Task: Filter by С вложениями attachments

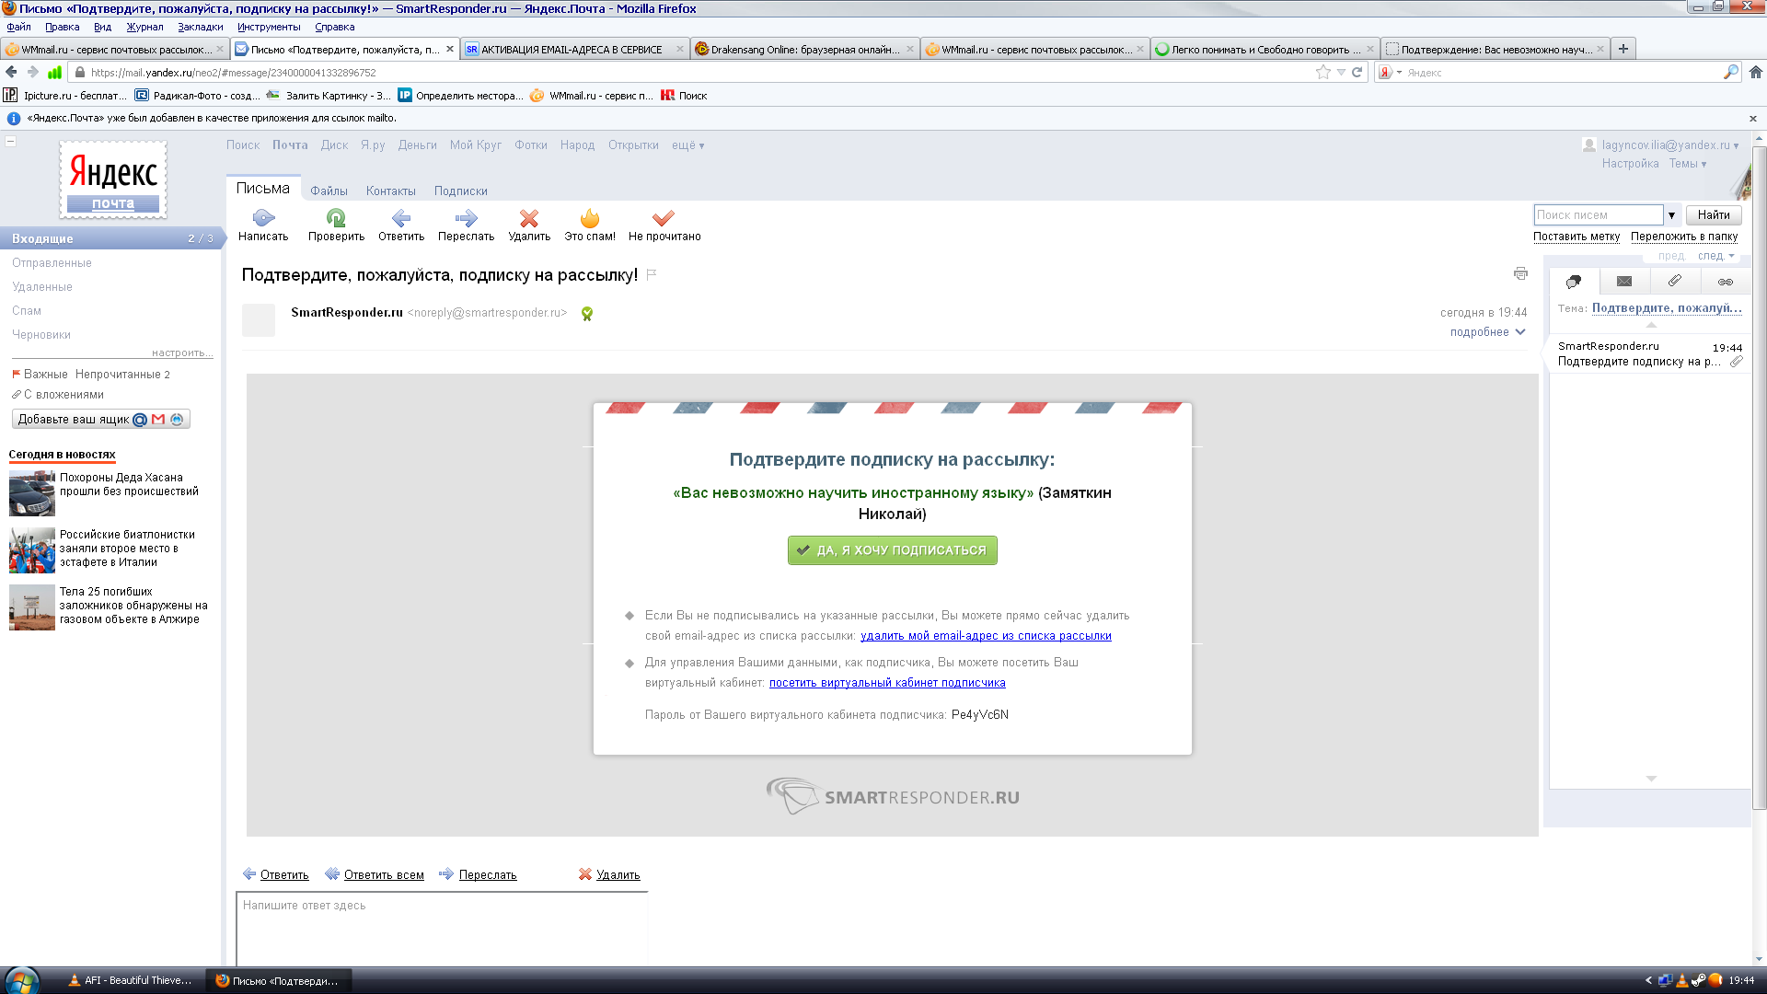Action: (64, 395)
